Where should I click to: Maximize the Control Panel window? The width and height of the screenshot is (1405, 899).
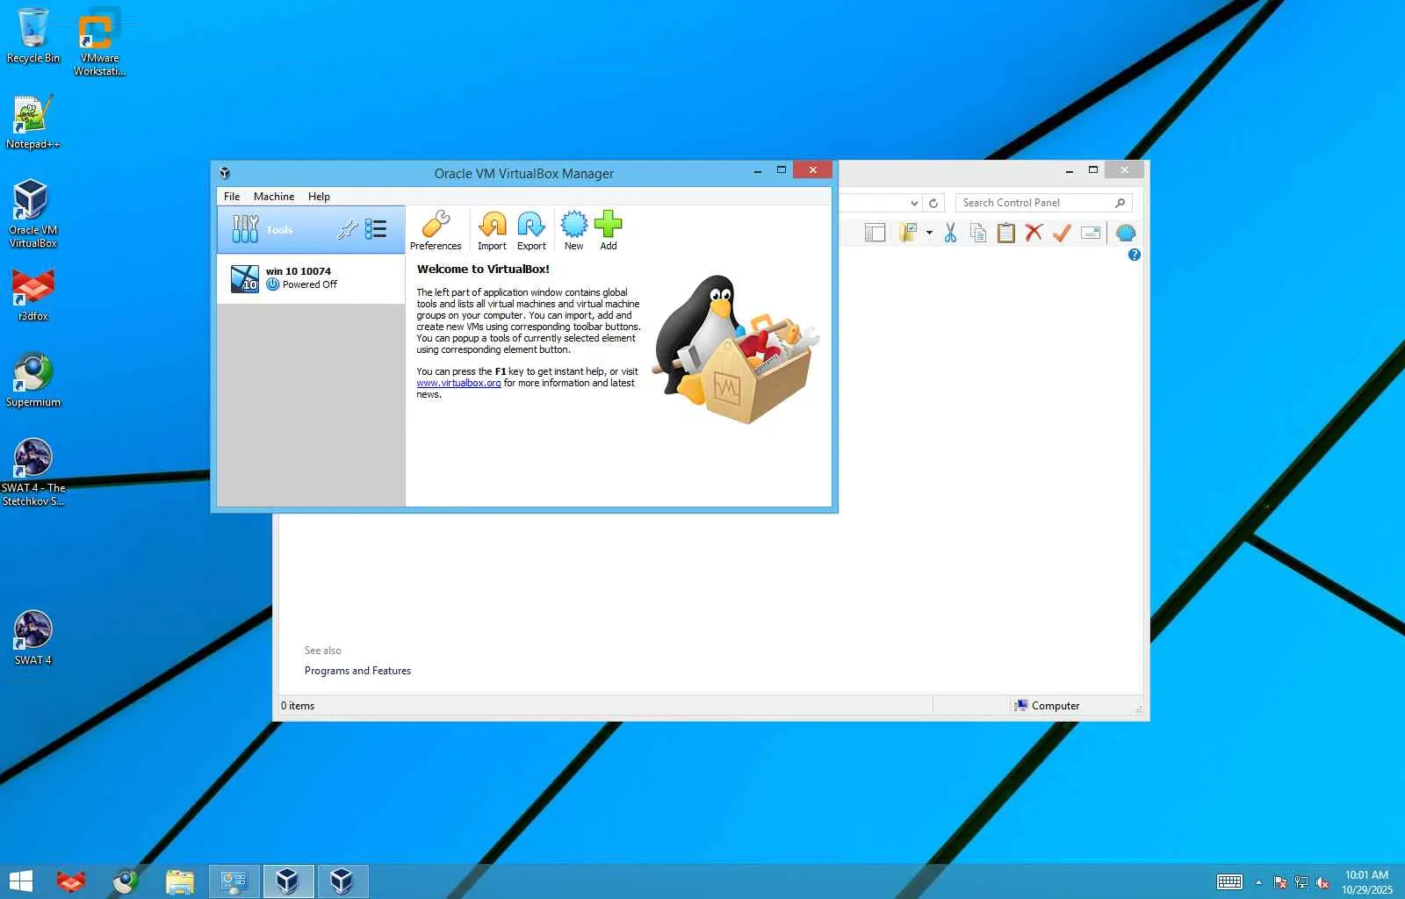tap(1093, 170)
